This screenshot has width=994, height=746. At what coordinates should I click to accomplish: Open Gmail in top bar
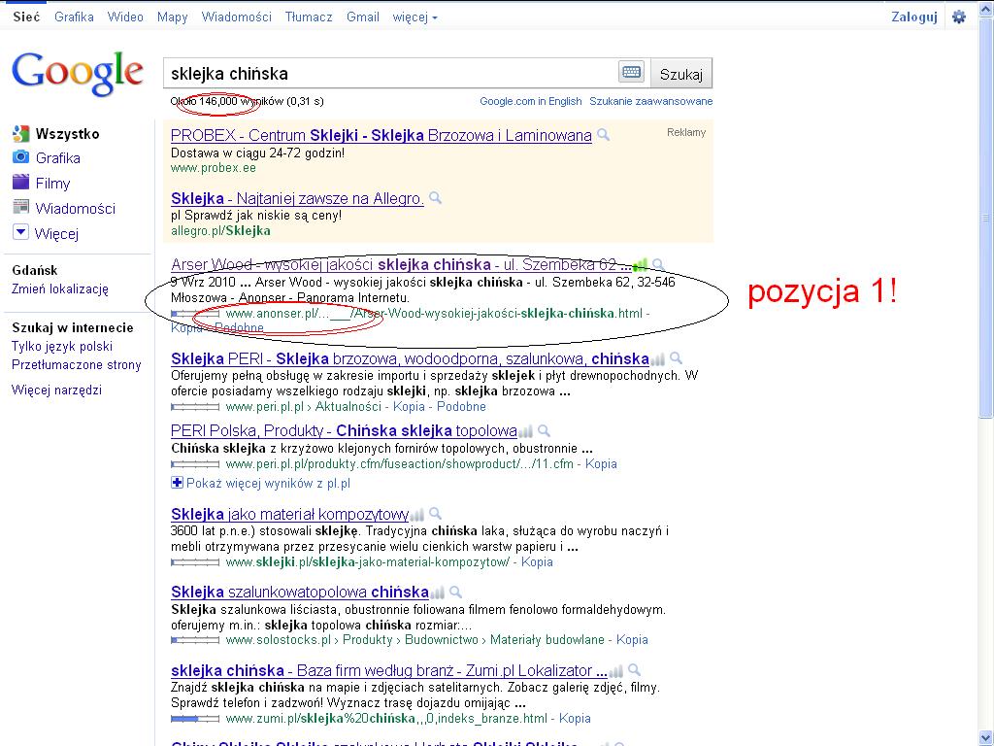tap(363, 17)
